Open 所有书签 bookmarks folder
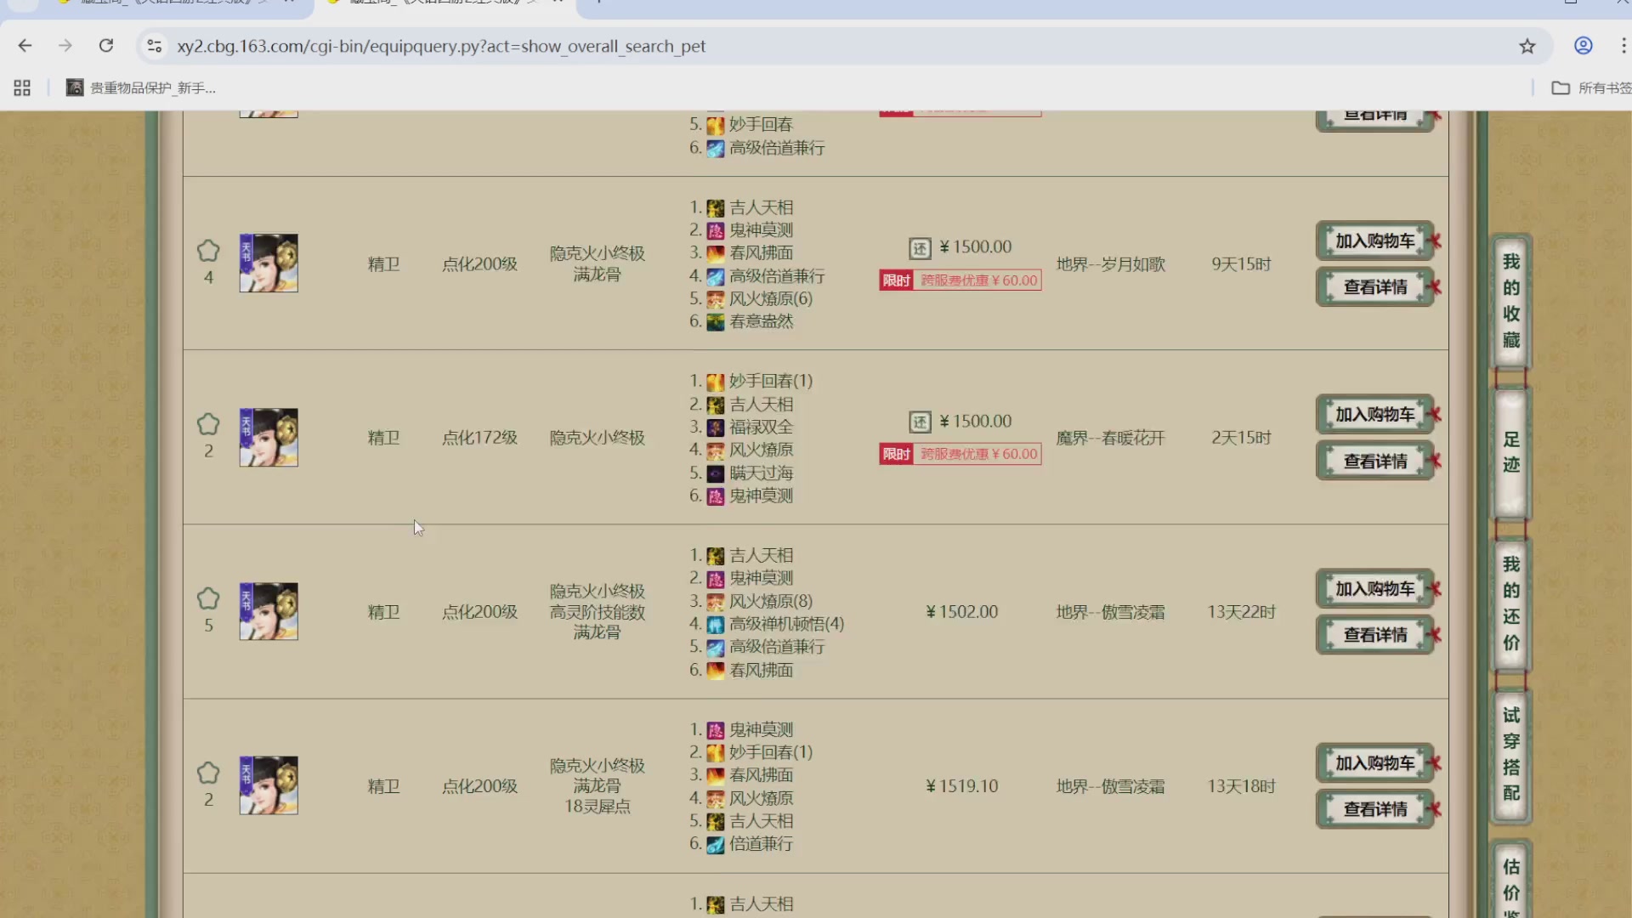The image size is (1632, 918). (1591, 88)
